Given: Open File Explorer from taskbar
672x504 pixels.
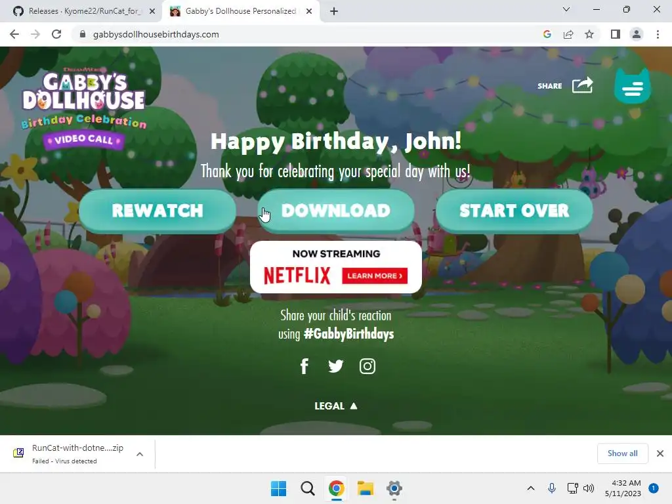Looking at the screenshot, I should (366, 488).
